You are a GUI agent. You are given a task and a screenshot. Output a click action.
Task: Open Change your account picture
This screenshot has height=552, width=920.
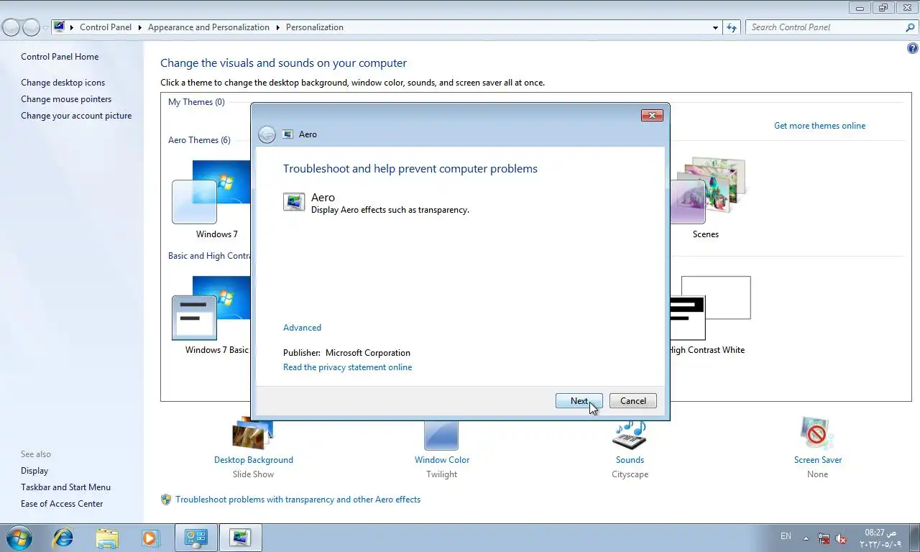click(76, 116)
